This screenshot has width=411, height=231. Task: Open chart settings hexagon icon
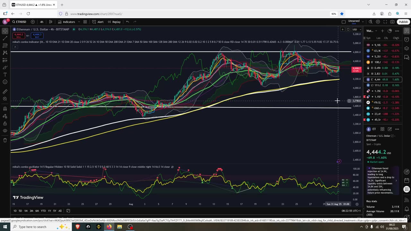378,22
